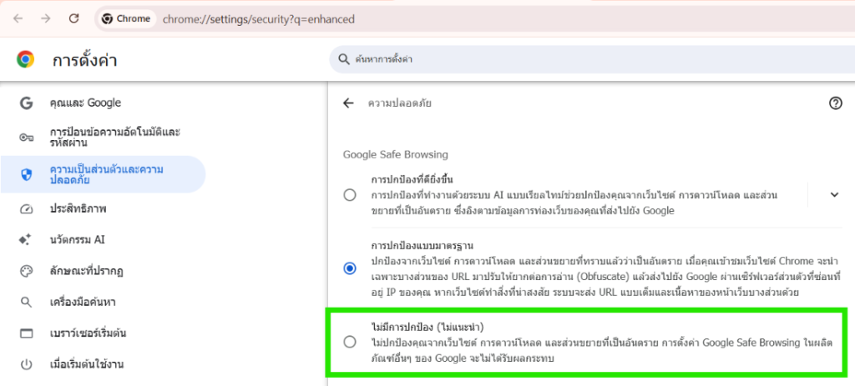Select the ไม่มีการปกป้อง (ไม่แนะนำ) radio button

click(350, 342)
